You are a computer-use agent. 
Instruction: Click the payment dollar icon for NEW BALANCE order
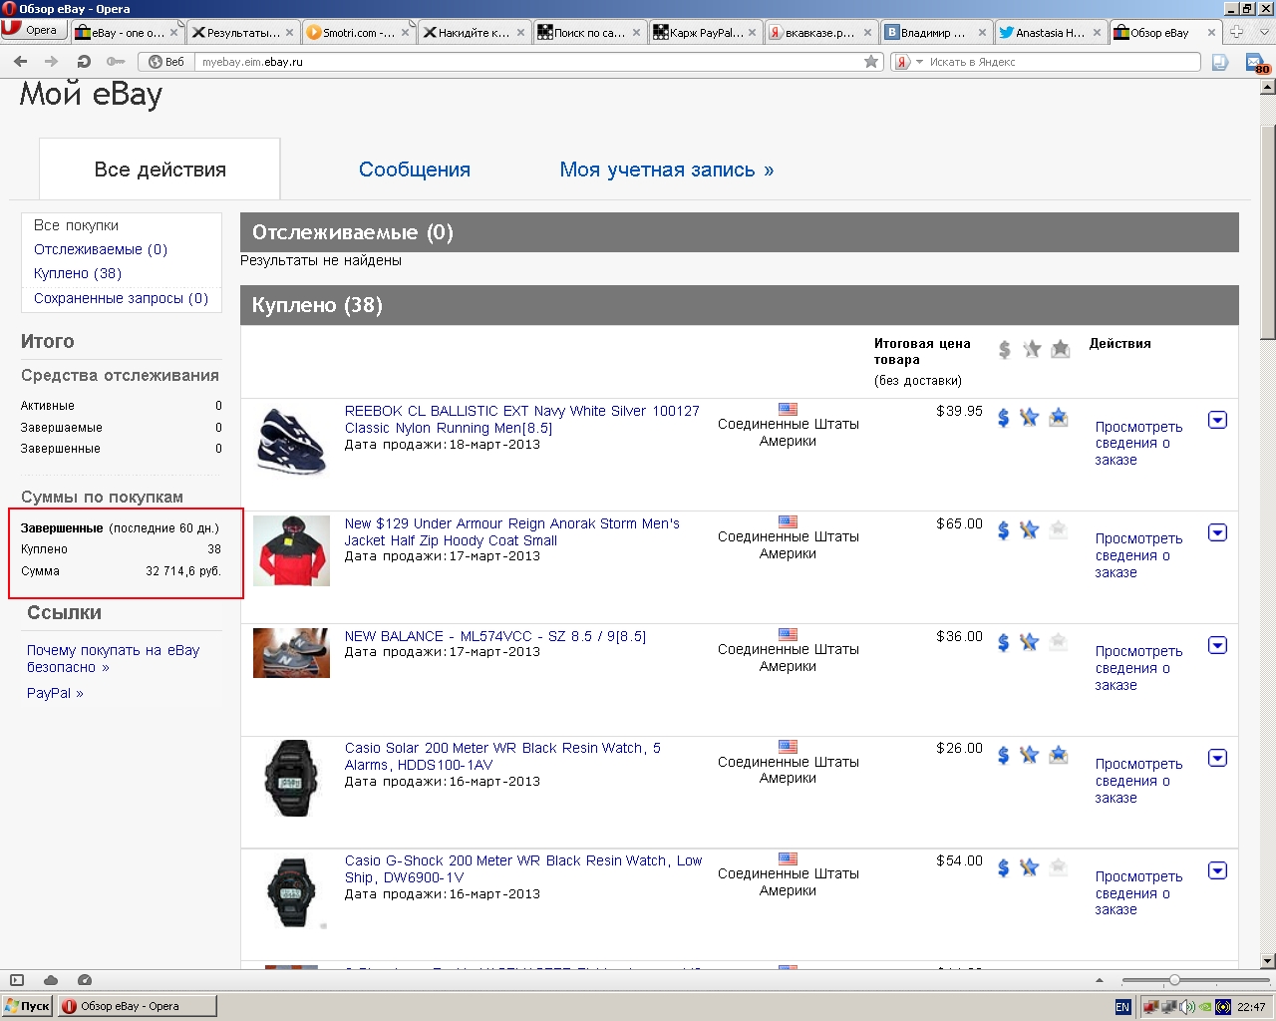coord(1004,643)
